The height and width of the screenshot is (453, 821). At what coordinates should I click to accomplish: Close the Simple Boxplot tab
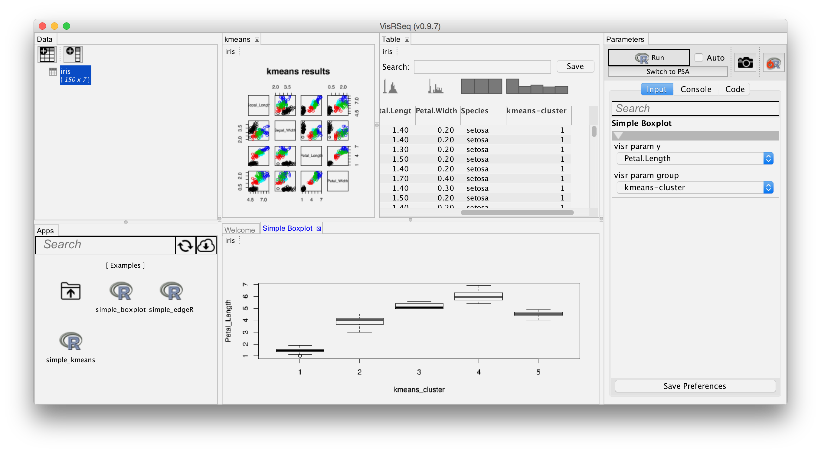(319, 229)
